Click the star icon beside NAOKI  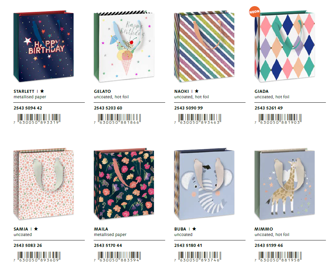pyautogui.click(x=196, y=91)
